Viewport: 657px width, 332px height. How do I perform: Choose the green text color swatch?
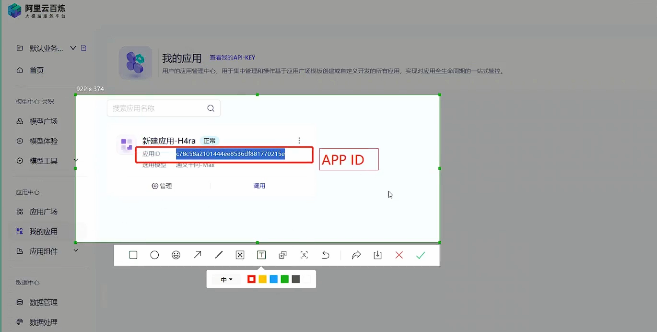[284, 279]
